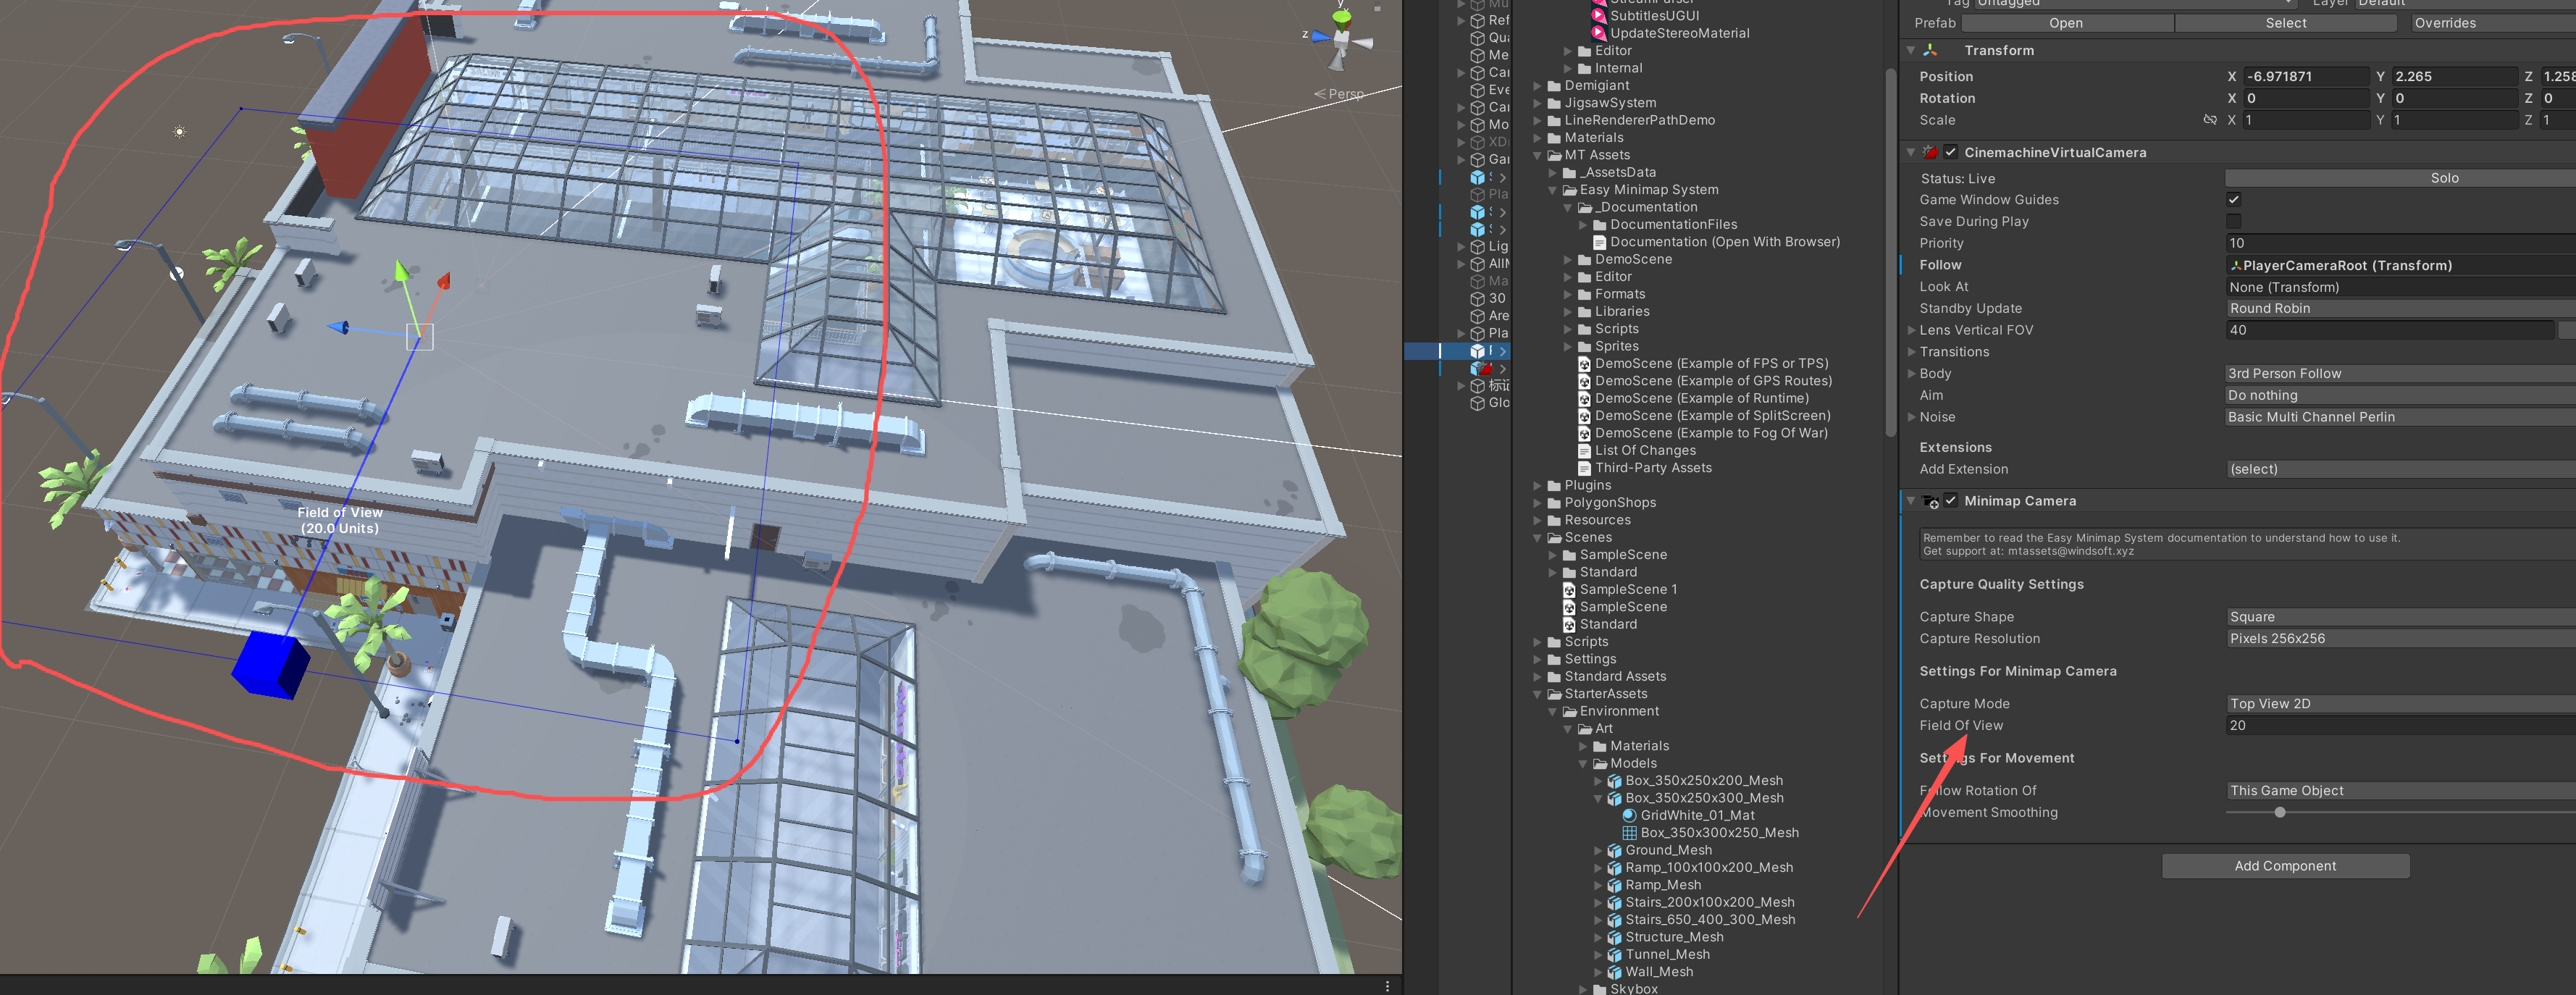Image resolution: width=2576 pixels, height=995 pixels.
Task: Select DemoSceneFPS or TPS scene icon
Action: tap(1584, 364)
